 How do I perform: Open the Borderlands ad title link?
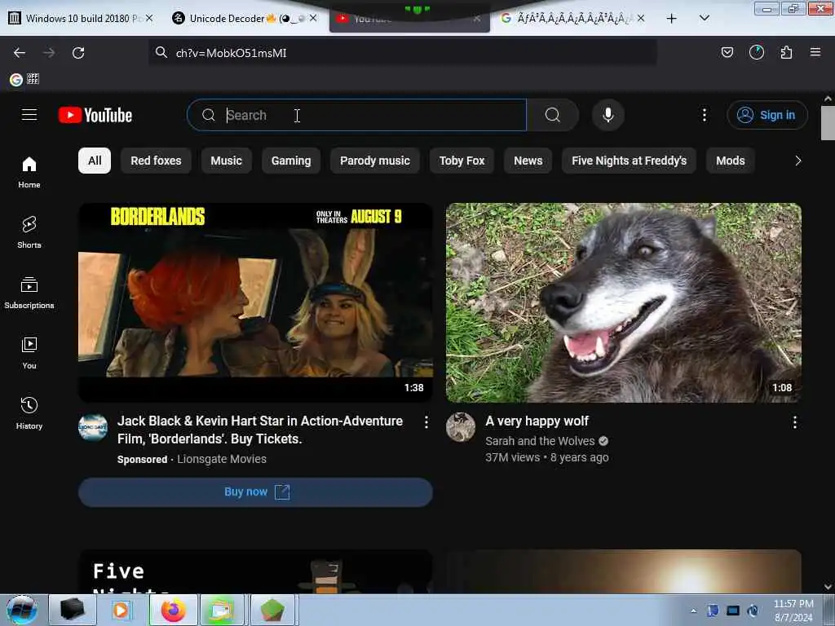coord(260,430)
